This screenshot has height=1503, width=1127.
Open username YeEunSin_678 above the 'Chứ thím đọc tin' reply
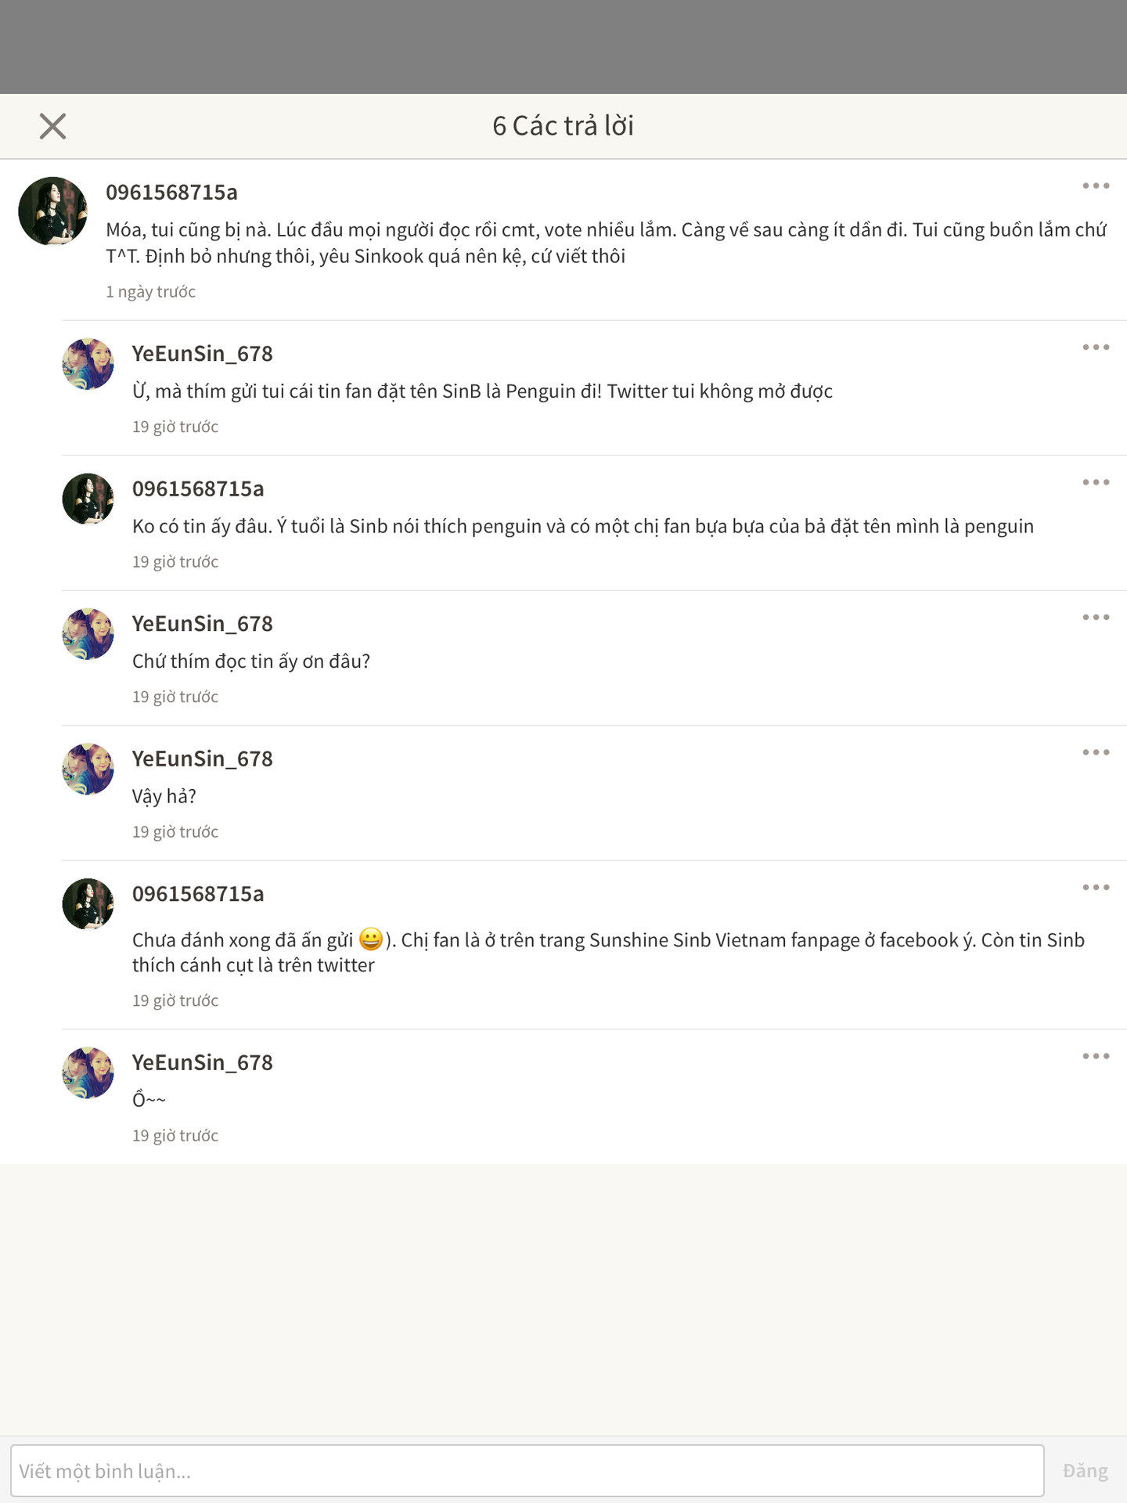(202, 624)
